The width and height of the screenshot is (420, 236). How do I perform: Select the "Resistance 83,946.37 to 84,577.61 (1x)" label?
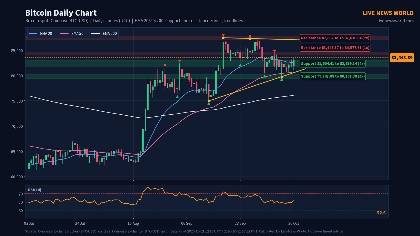point(335,48)
